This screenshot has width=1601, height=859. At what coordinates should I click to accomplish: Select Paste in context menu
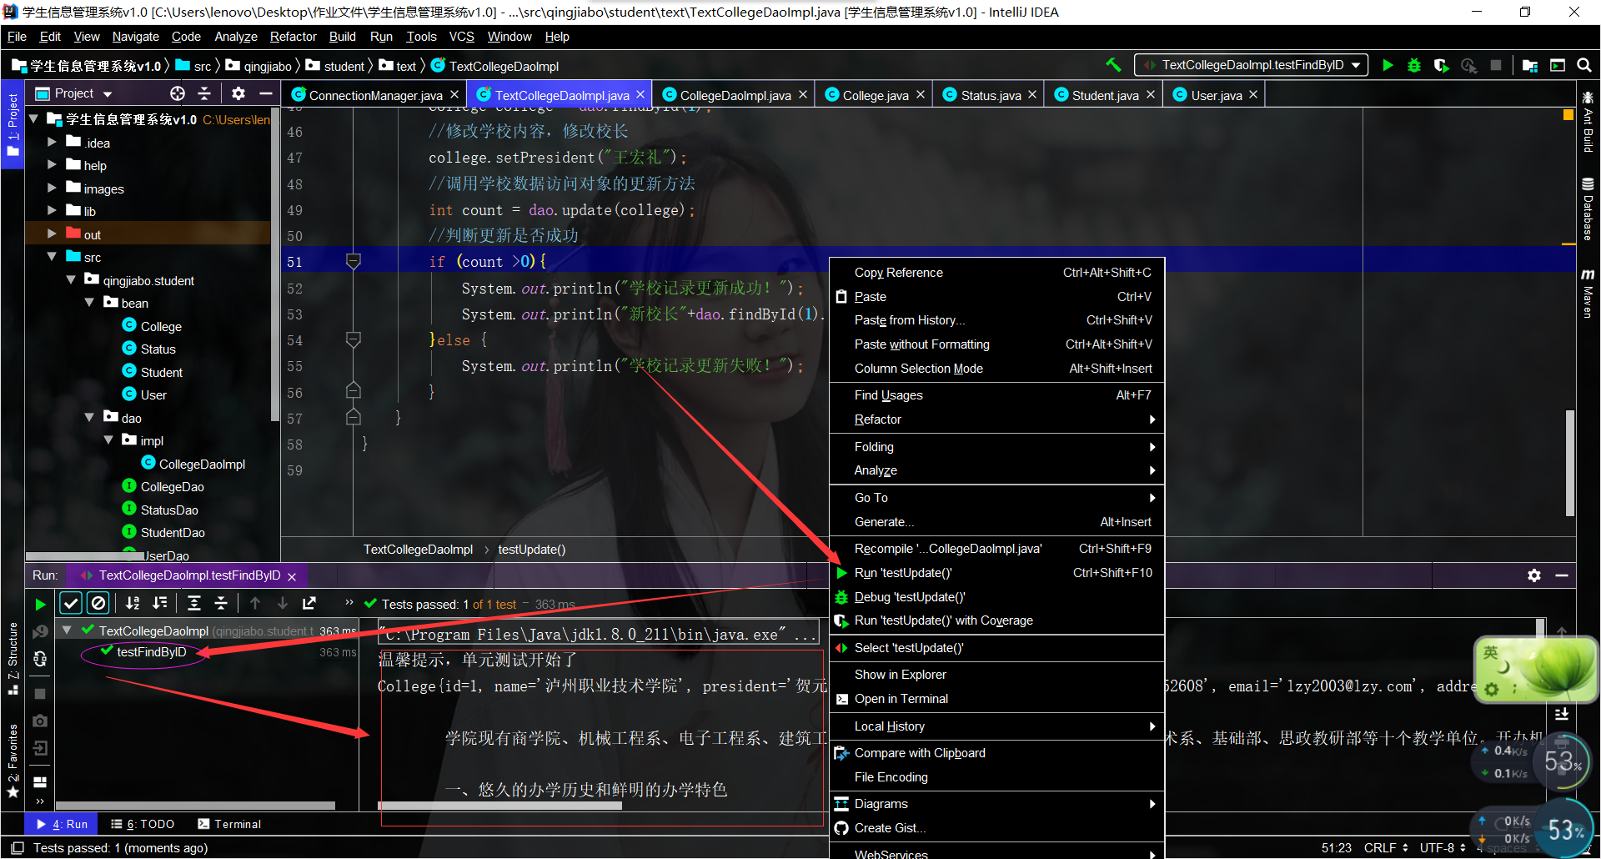tap(996, 297)
